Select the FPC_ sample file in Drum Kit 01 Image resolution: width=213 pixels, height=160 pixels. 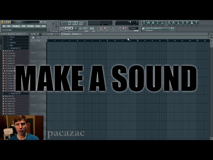[x=10, y=91]
